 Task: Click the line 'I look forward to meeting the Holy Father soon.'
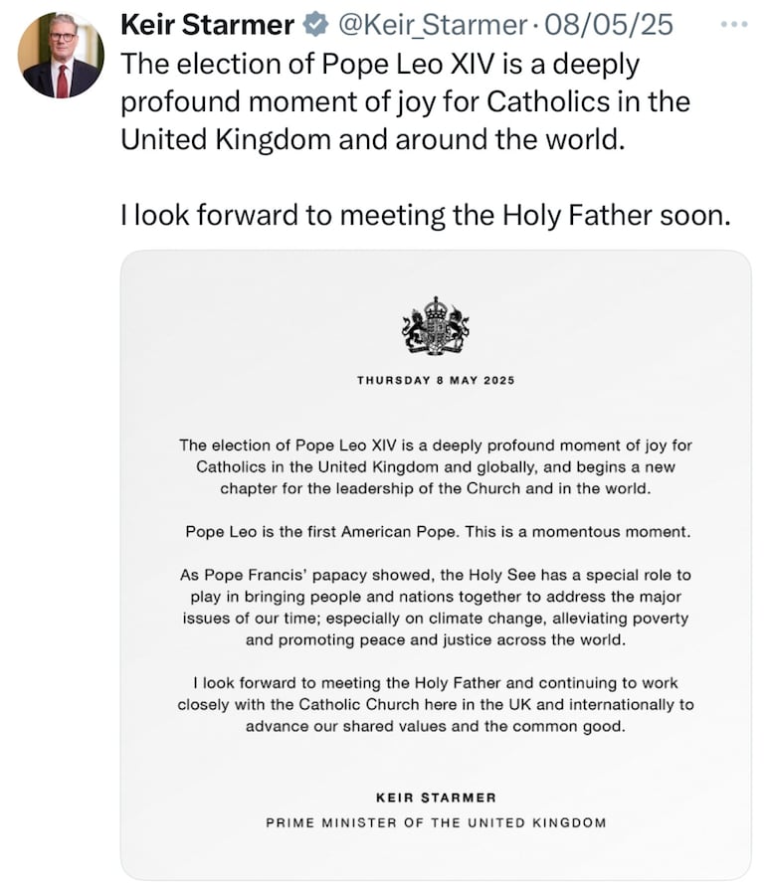coord(426,215)
